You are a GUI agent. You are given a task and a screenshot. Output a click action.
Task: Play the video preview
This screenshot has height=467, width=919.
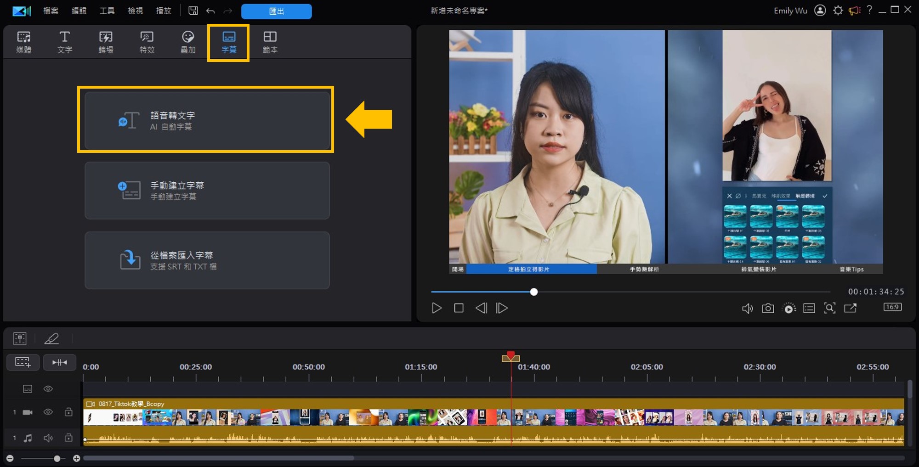tap(437, 308)
